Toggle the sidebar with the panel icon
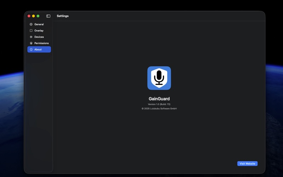This screenshot has width=283, height=177. point(48,16)
